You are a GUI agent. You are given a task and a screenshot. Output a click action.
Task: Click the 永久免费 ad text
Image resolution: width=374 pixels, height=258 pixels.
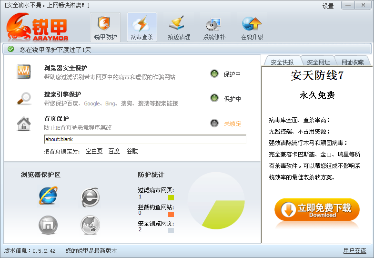click(317, 95)
